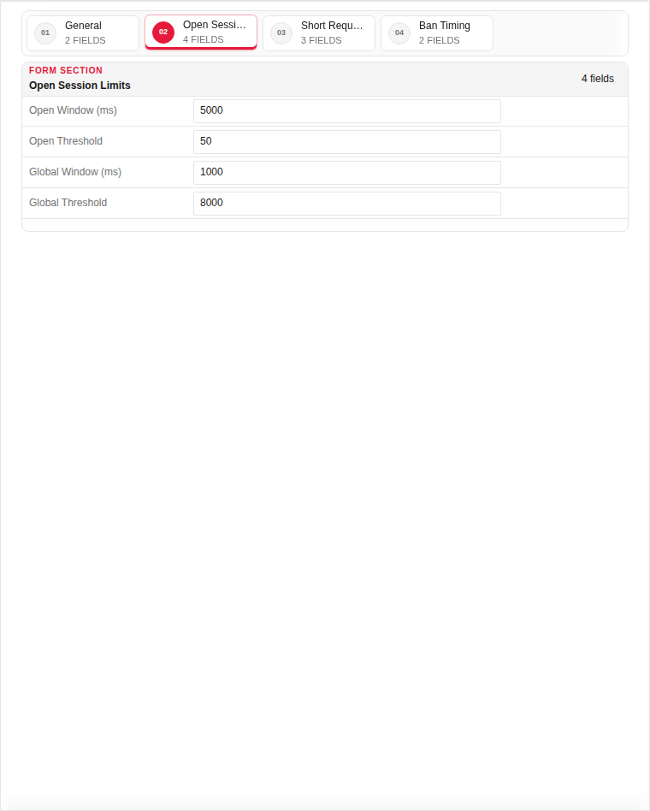
Task: Click the Global Window (ms) label
Action: (75, 172)
